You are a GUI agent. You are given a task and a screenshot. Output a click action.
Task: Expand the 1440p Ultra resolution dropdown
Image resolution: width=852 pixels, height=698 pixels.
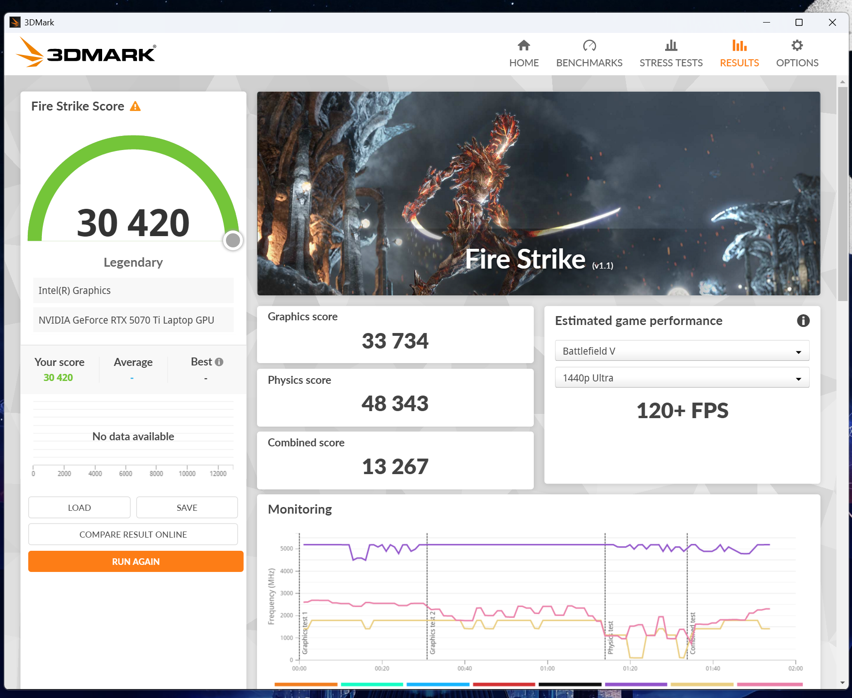pyautogui.click(x=682, y=378)
